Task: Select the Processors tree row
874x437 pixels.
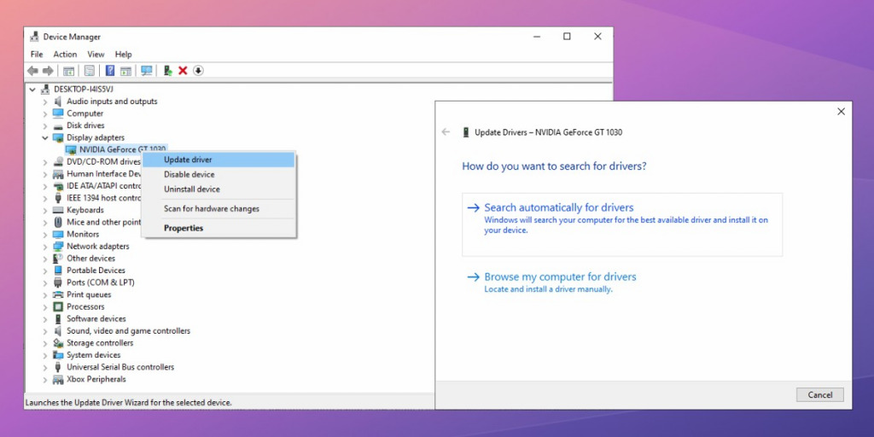Action: (x=85, y=306)
